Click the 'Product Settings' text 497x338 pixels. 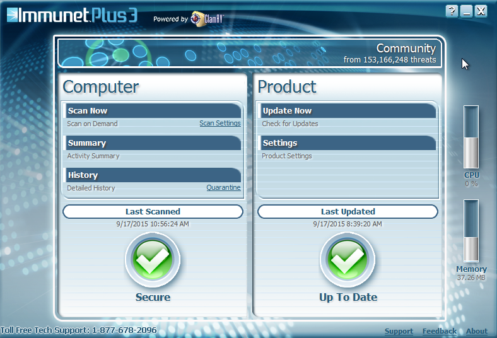coord(287,156)
